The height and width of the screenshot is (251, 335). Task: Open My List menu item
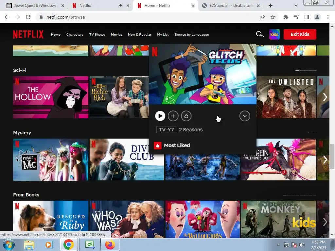(x=163, y=35)
